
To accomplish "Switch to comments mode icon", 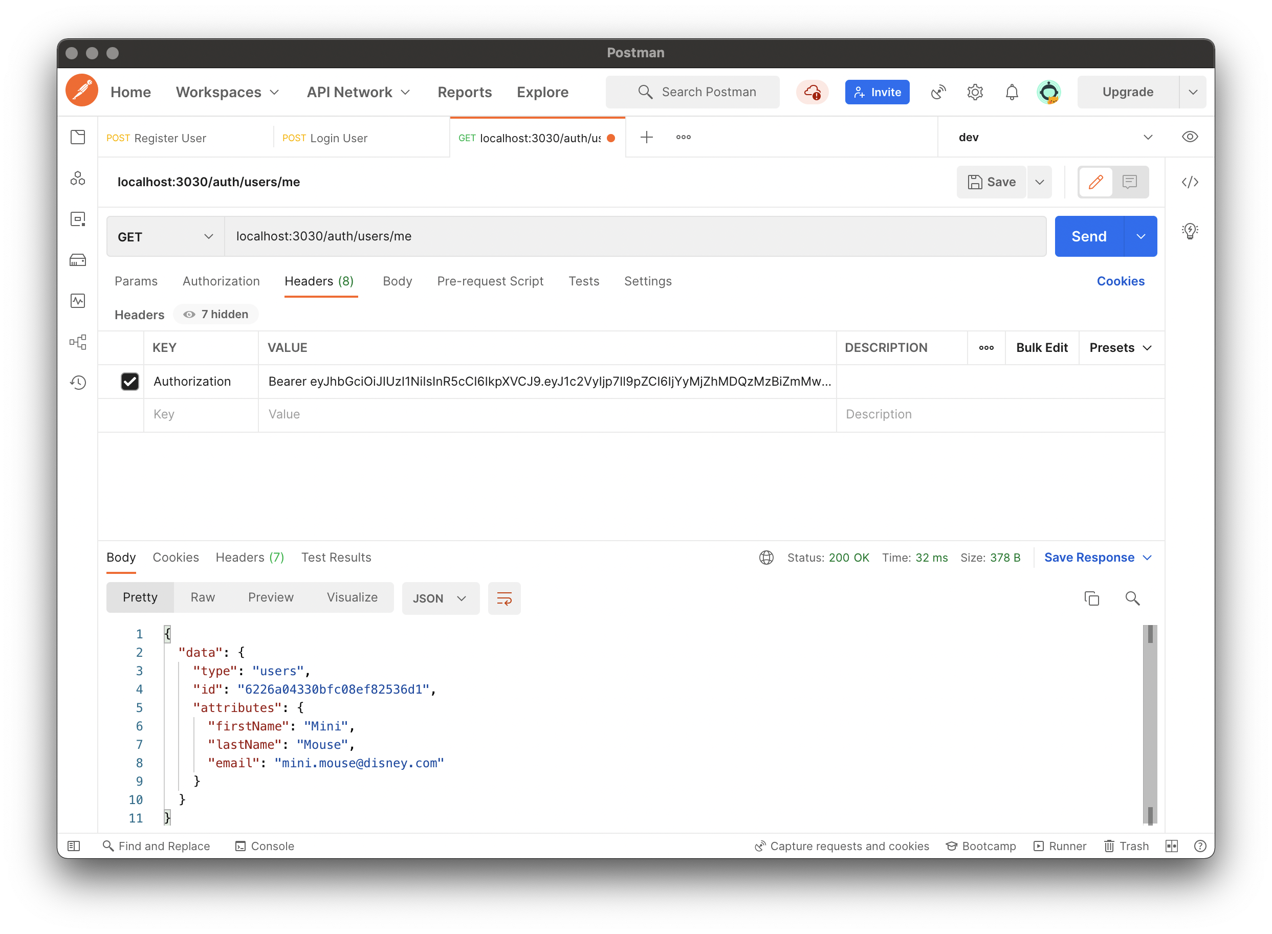I will tap(1129, 182).
